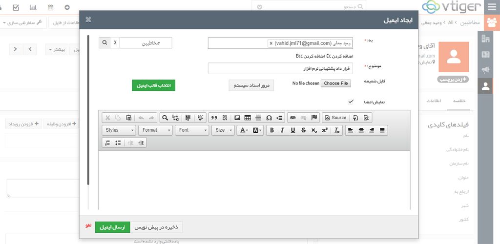Click the insert link icon

click(x=292, y=118)
